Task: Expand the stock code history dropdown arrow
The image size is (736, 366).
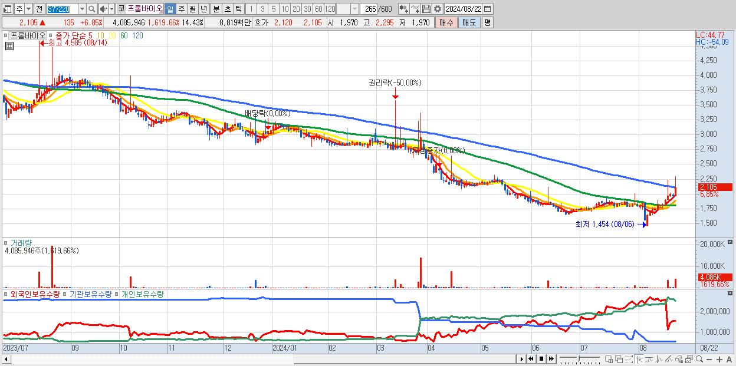Action: click(82, 9)
